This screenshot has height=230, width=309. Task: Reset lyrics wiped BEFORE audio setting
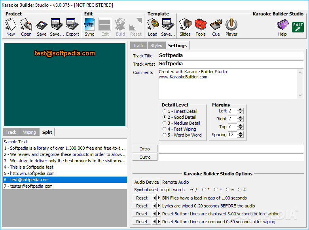point(142,206)
